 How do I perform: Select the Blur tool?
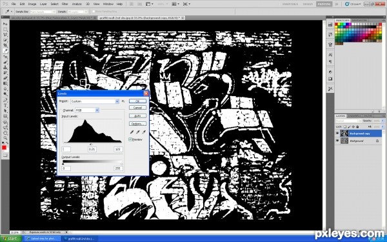[x=5, y=88]
